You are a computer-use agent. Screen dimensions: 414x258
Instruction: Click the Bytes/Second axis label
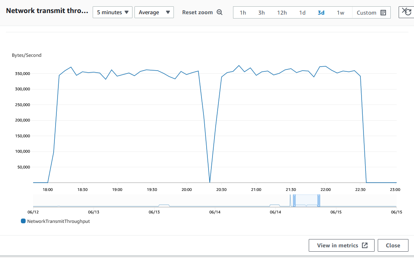27,55
